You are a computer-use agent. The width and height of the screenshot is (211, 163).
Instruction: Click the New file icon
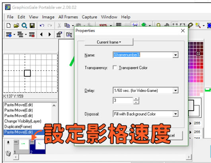point(8,25)
